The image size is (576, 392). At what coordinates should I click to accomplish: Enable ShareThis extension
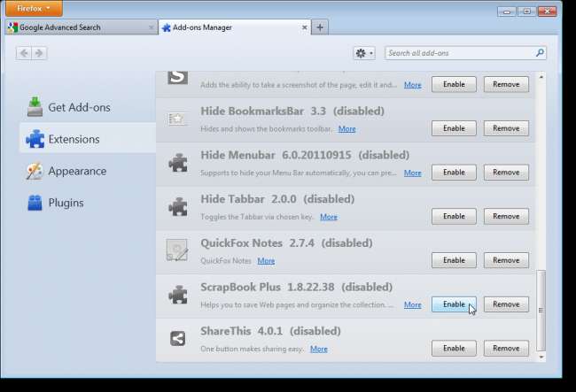(x=454, y=349)
